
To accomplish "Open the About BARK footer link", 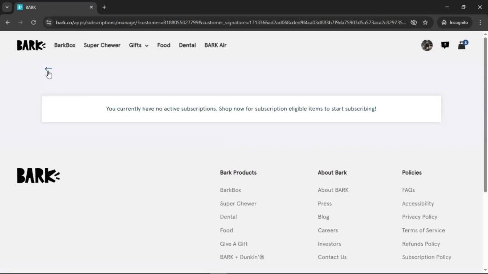I will (x=333, y=190).
